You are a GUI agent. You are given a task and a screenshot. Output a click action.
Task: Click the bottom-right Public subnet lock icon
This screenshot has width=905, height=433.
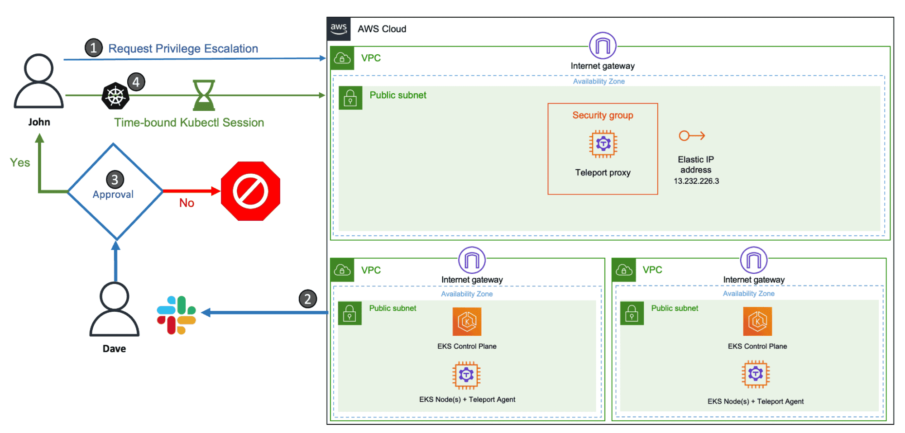632,313
